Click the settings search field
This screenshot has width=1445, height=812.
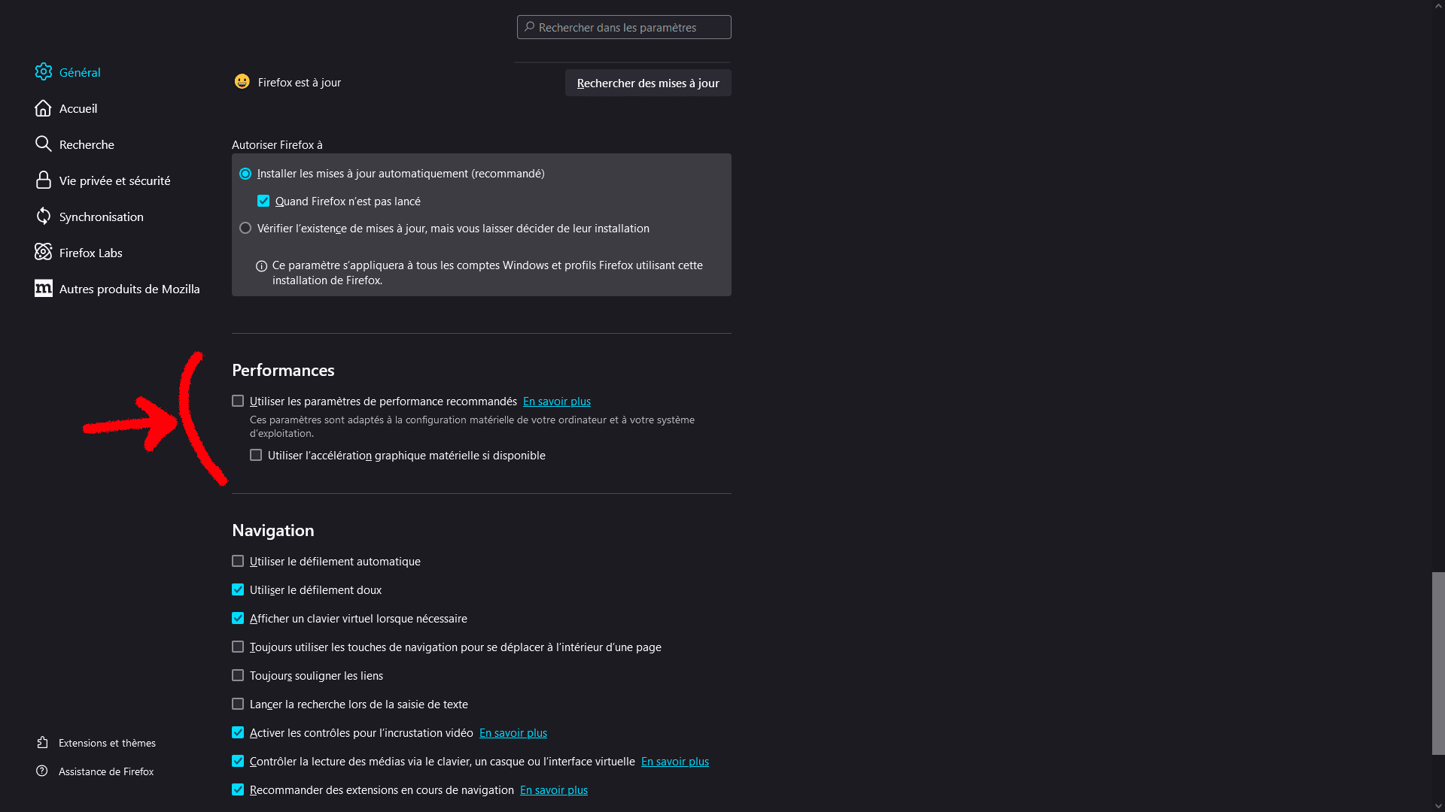(x=624, y=27)
